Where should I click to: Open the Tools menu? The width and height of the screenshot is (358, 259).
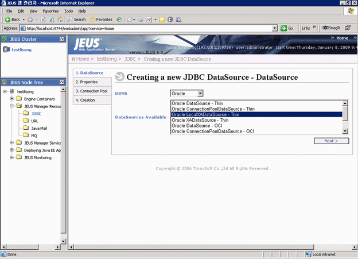pyautogui.click(x=68, y=11)
